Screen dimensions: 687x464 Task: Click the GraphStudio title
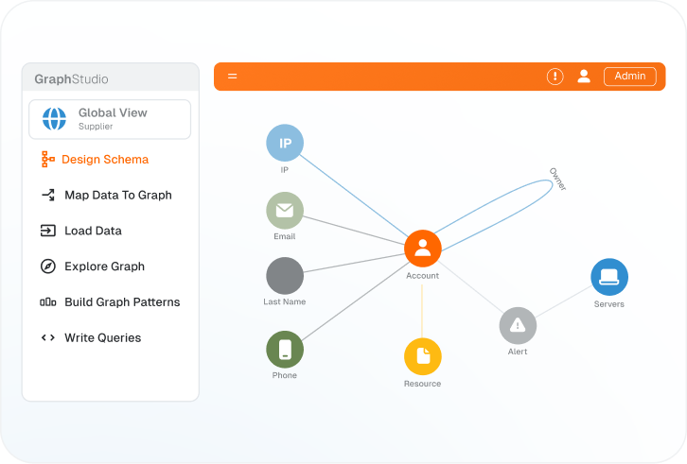pyautogui.click(x=71, y=79)
